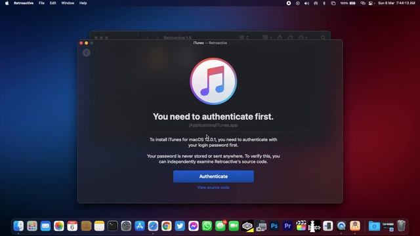Open QuickTime Player from the Dock

341,226
